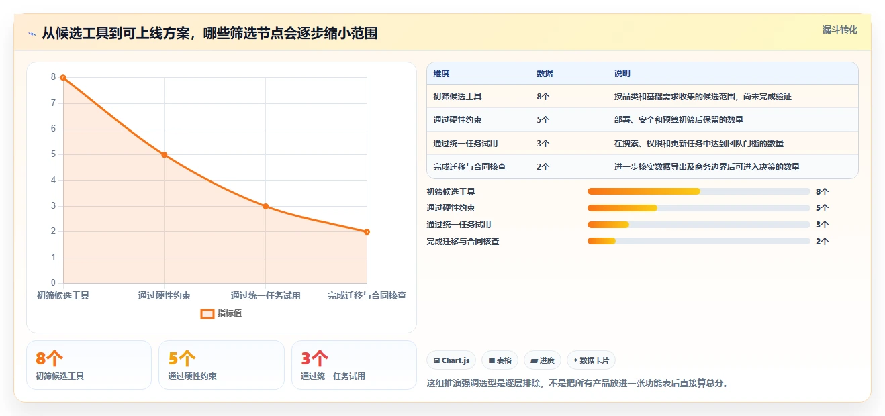Click the chart data point at value 2
Image resolution: width=885 pixels, height=416 pixels.
pyautogui.click(x=367, y=232)
